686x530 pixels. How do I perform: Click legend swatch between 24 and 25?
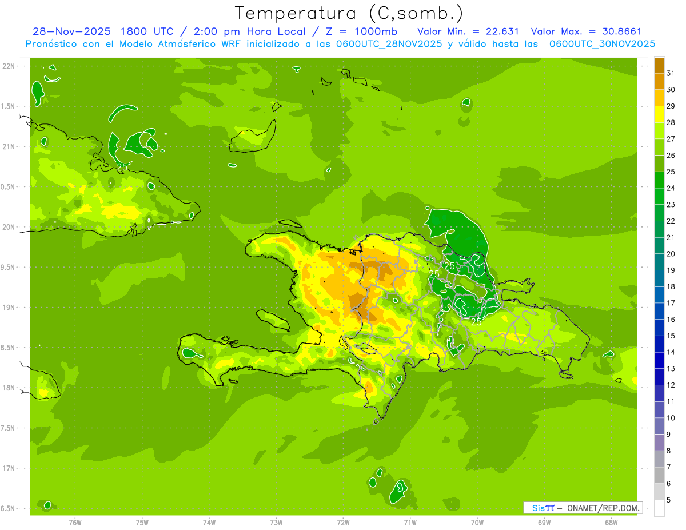tap(659, 180)
